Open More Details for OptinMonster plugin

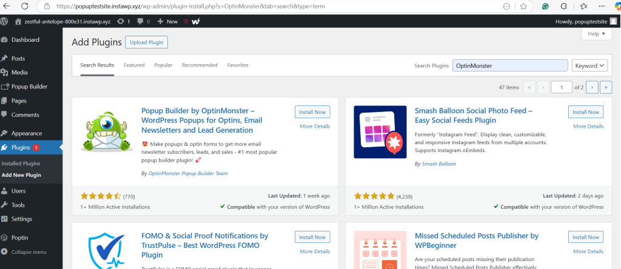coord(315,126)
